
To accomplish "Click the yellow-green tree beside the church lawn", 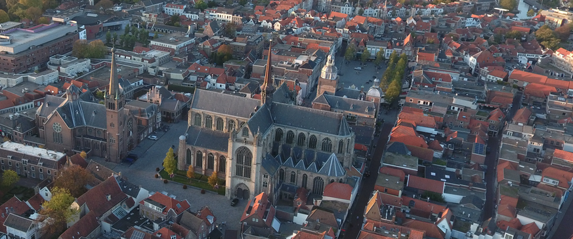I will coord(169,161).
